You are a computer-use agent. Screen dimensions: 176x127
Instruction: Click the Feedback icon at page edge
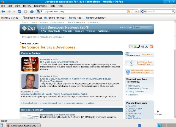(x=158, y=112)
